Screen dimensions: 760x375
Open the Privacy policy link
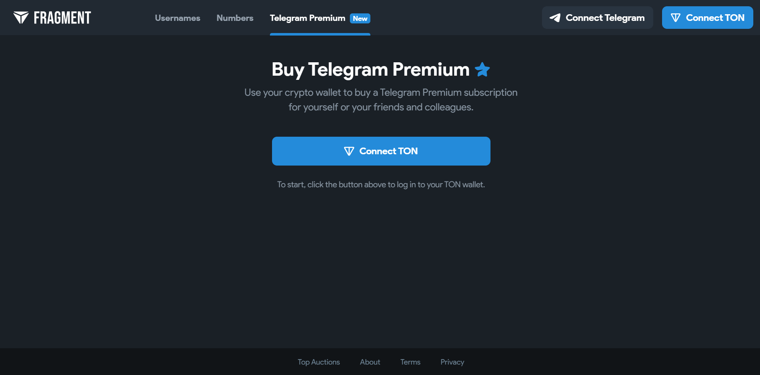point(452,362)
